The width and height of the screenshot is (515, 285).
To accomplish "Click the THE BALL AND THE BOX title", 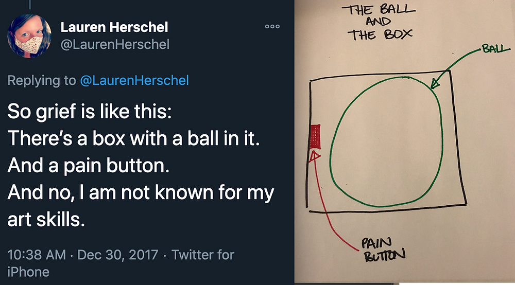I will [x=379, y=22].
